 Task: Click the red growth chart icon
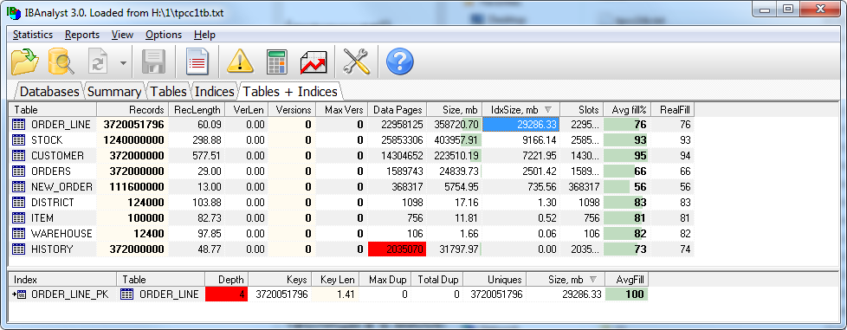[314, 62]
